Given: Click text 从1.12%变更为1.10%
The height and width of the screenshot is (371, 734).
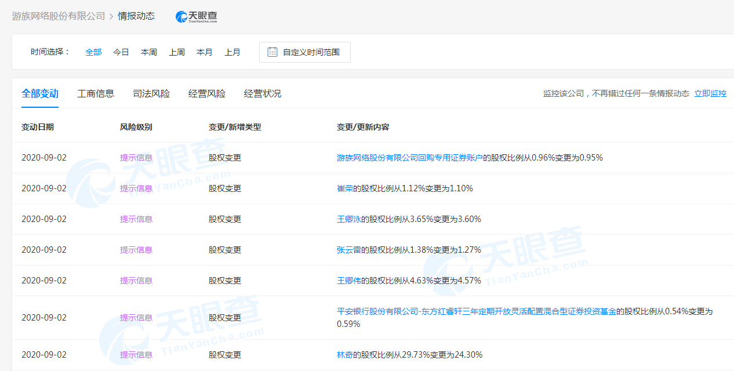Looking at the screenshot, I should (433, 188).
